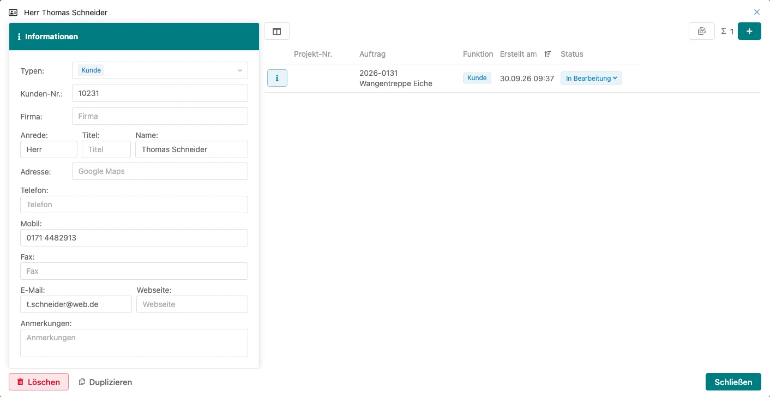Click Duplizieren to copy contact

click(x=106, y=382)
